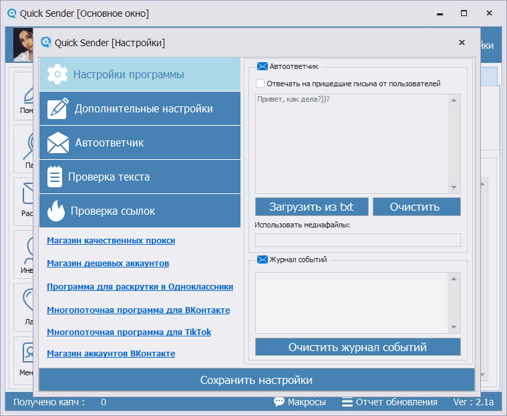Viewport: 507px width, 416px height.
Task: Click the pencil icon for Дополнительные настройки
Action: 58,108
